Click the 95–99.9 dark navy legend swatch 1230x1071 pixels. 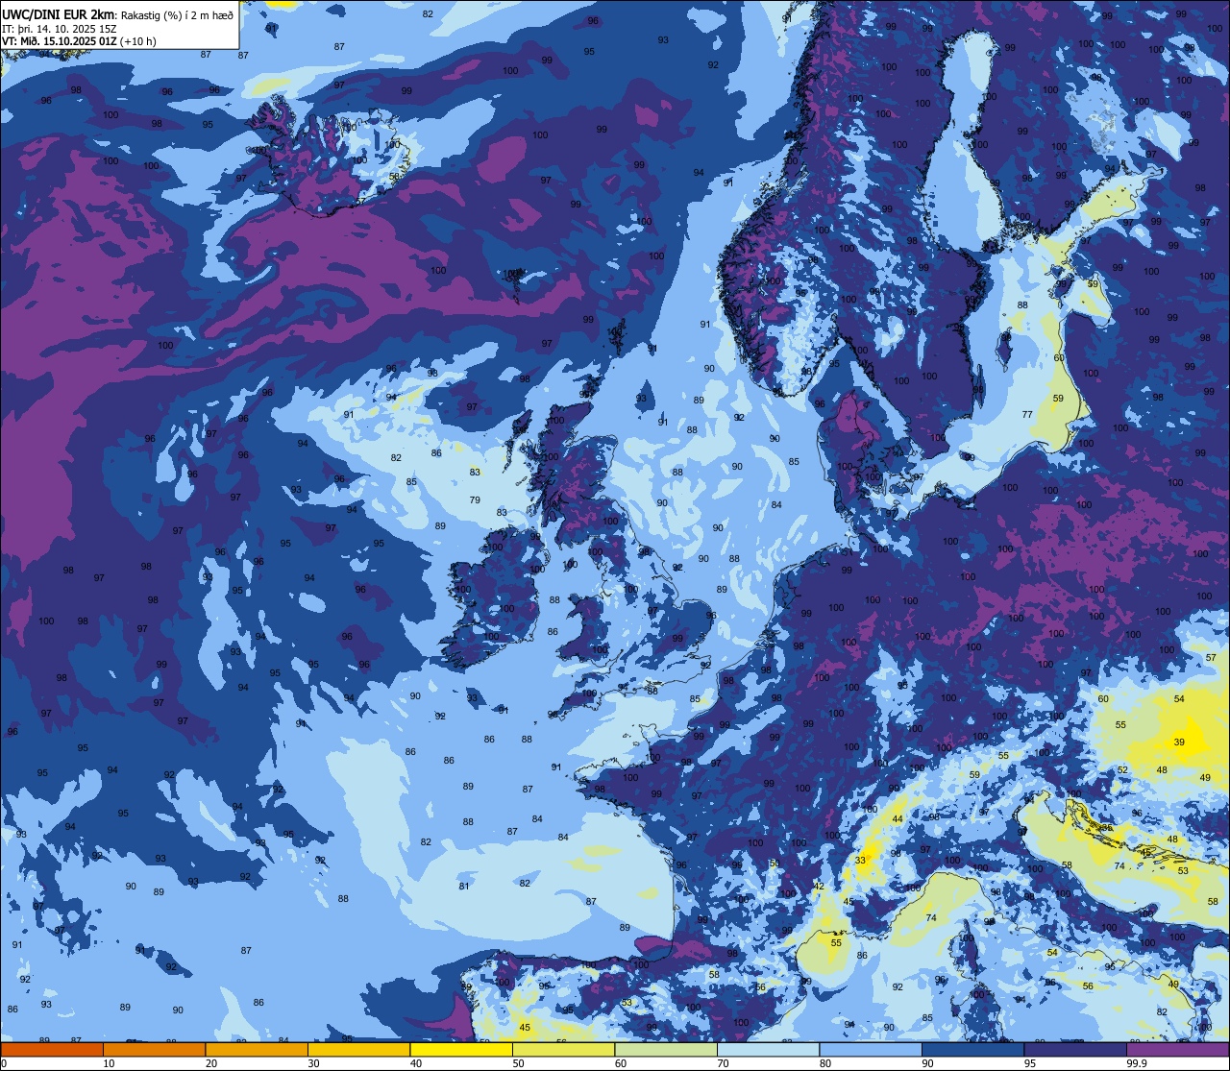click(x=1075, y=1050)
